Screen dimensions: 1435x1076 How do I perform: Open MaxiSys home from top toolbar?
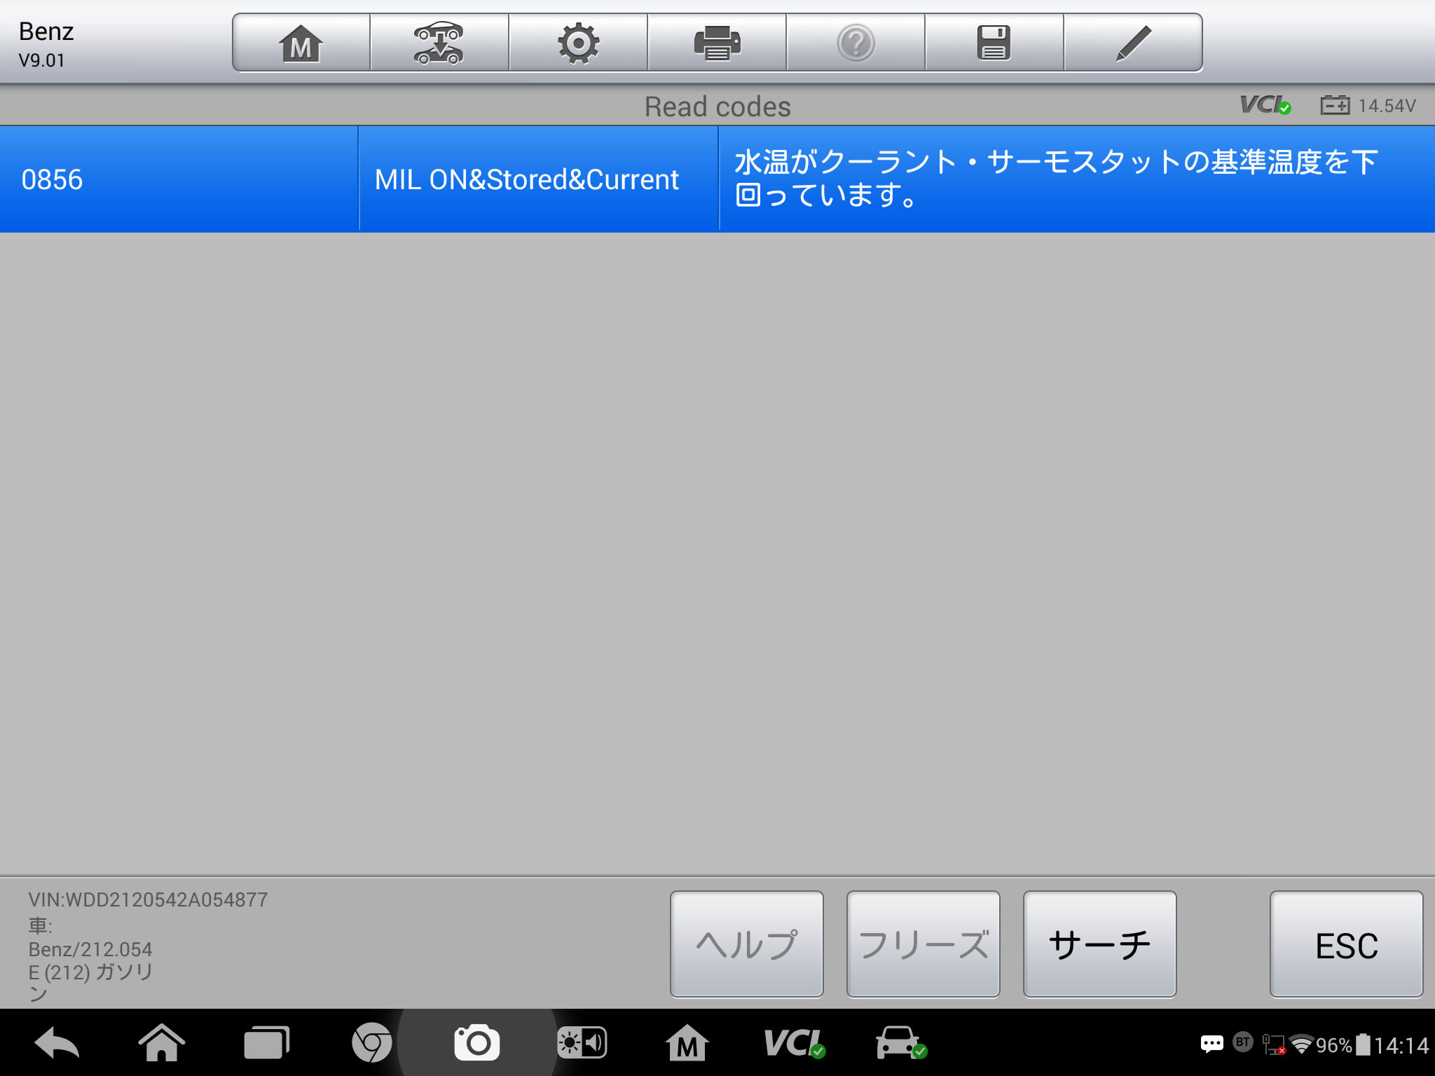(x=301, y=43)
